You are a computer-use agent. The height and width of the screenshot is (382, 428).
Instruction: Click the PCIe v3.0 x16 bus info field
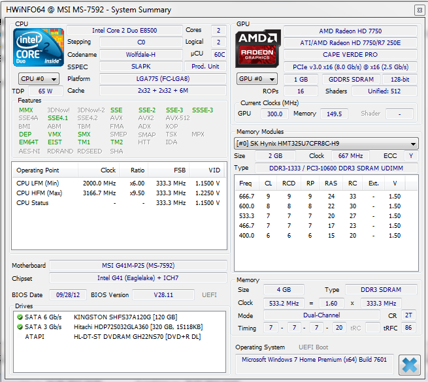(350, 67)
